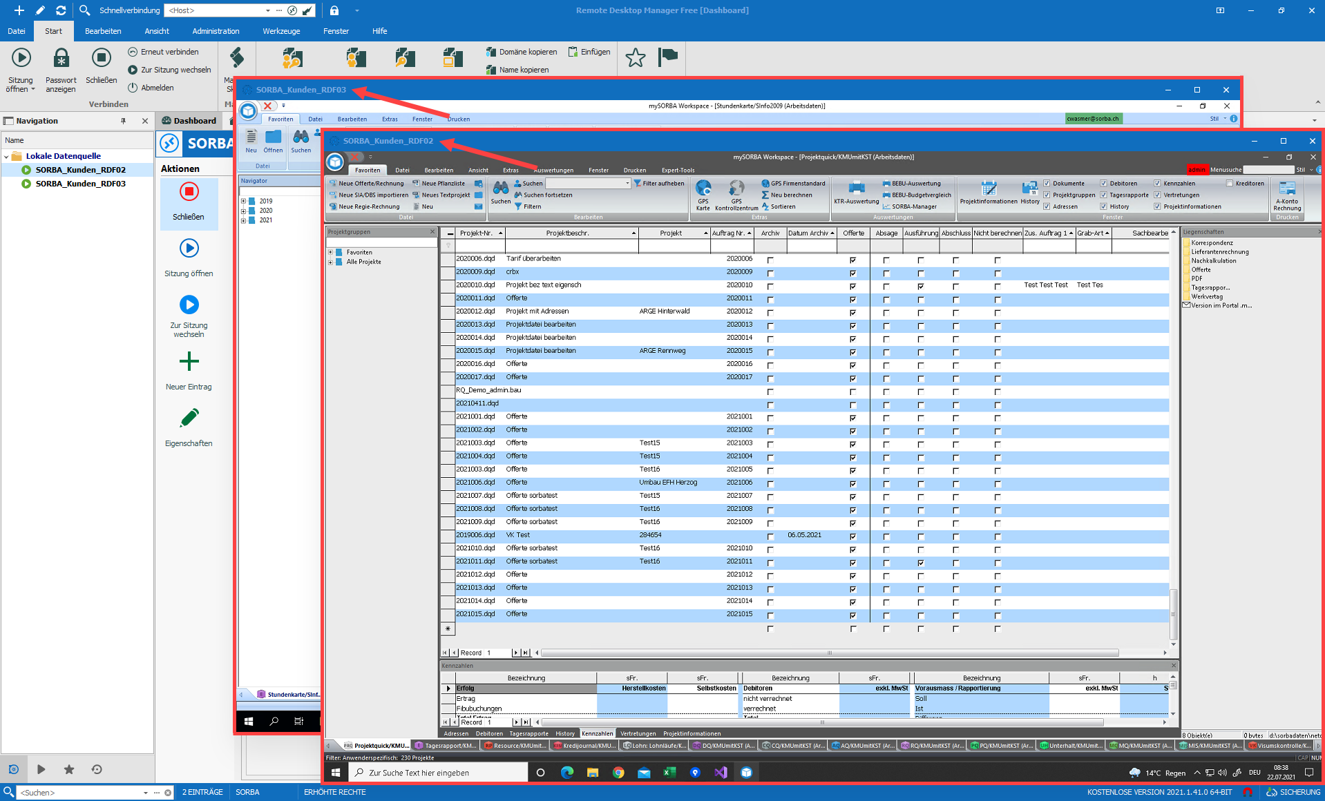Toggle the Kreditoren checkbox
The width and height of the screenshot is (1325, 801).
pos(1230,184)
